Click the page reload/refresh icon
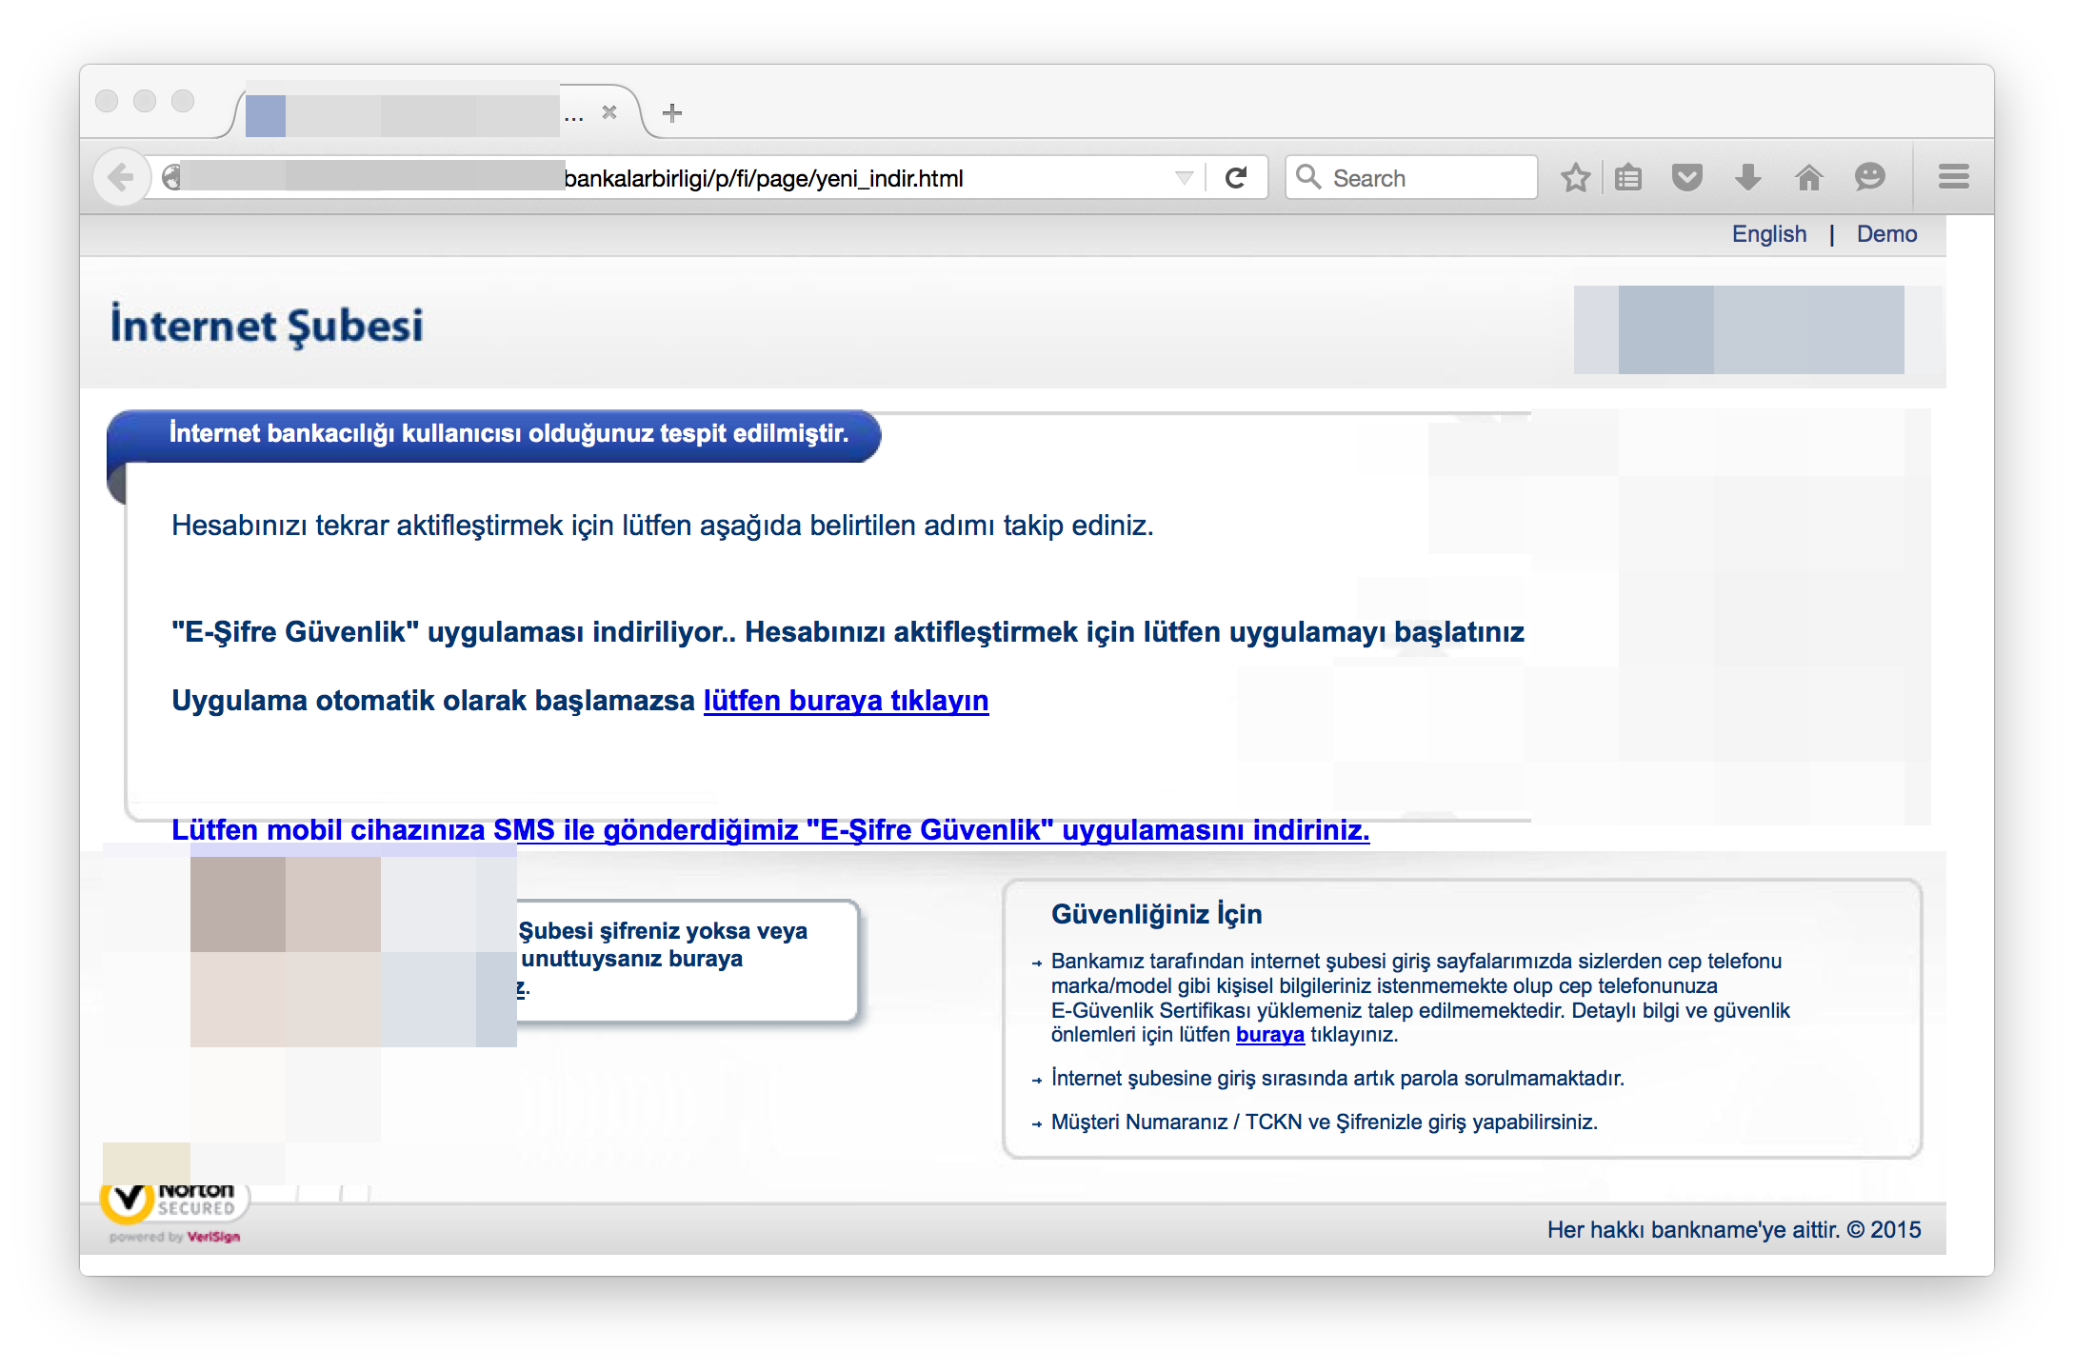The image size is (2074, 1371). coord(1237,177)
